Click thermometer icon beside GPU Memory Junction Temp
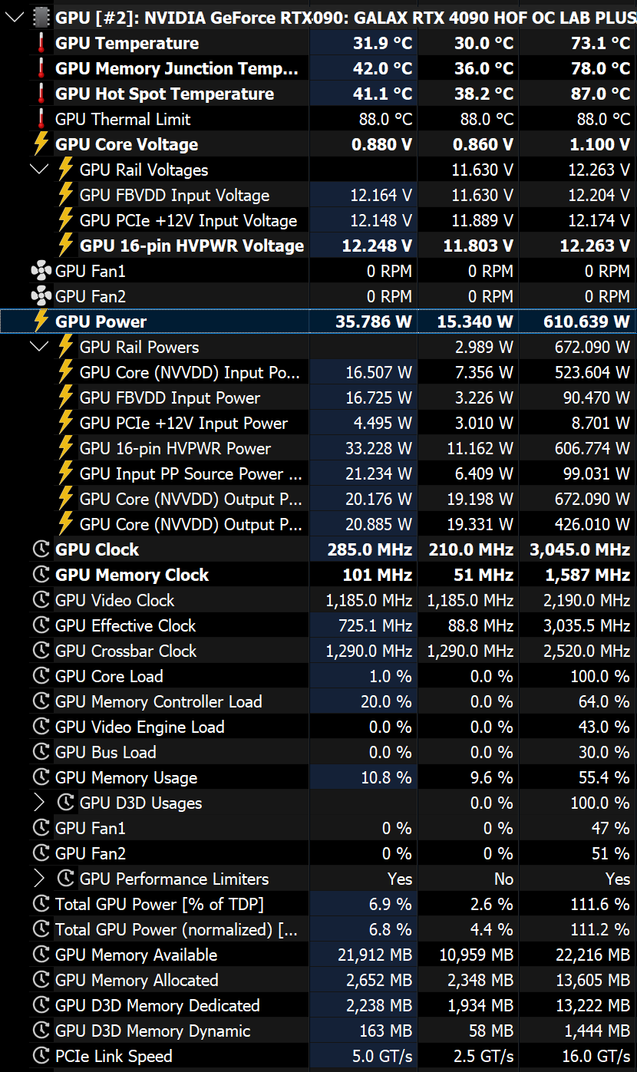The height and width of the screenshot is (1072, 637). tap(41, 68)
